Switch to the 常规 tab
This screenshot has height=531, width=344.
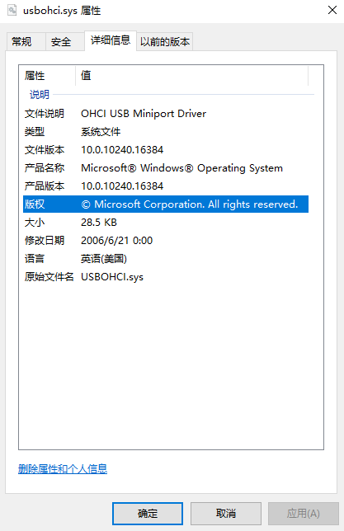coord(21,42)
